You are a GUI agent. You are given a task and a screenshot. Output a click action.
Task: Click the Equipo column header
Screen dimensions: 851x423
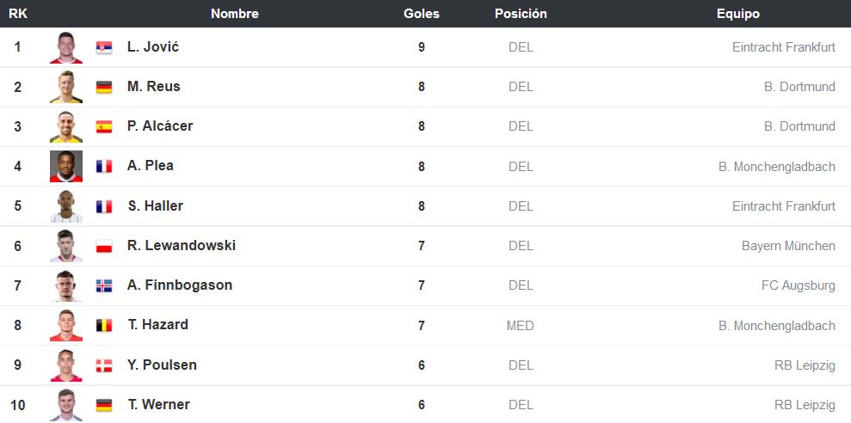coord(738,14)
